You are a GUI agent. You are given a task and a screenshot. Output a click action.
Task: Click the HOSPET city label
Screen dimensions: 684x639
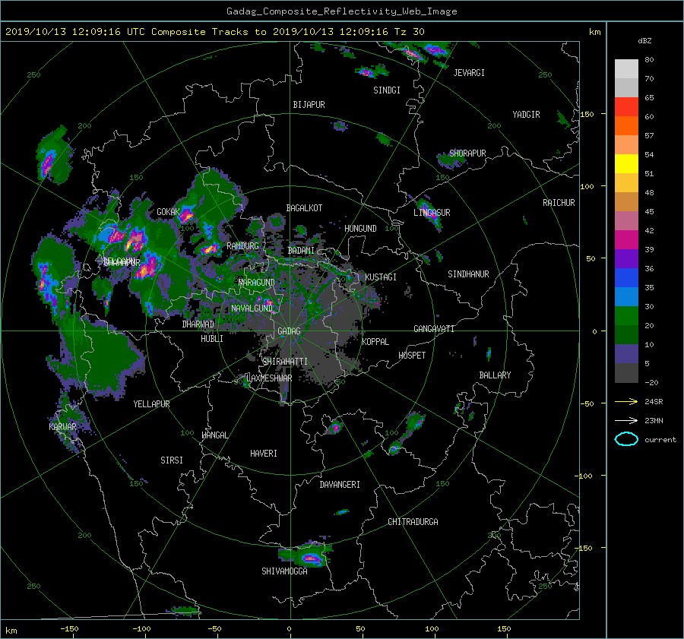(412, 356)
